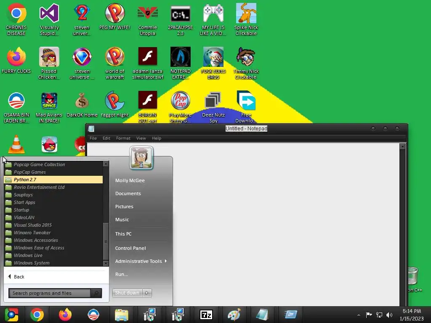The image size is (431, 323).
Task: Show hidden tray icons arrow
Action: pos(359,315)
